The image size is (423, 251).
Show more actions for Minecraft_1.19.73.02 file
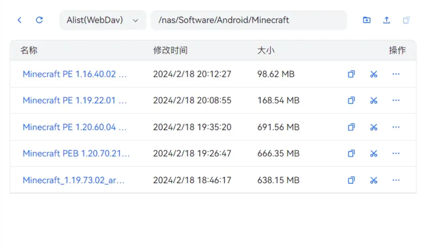[x=396, y=180]
